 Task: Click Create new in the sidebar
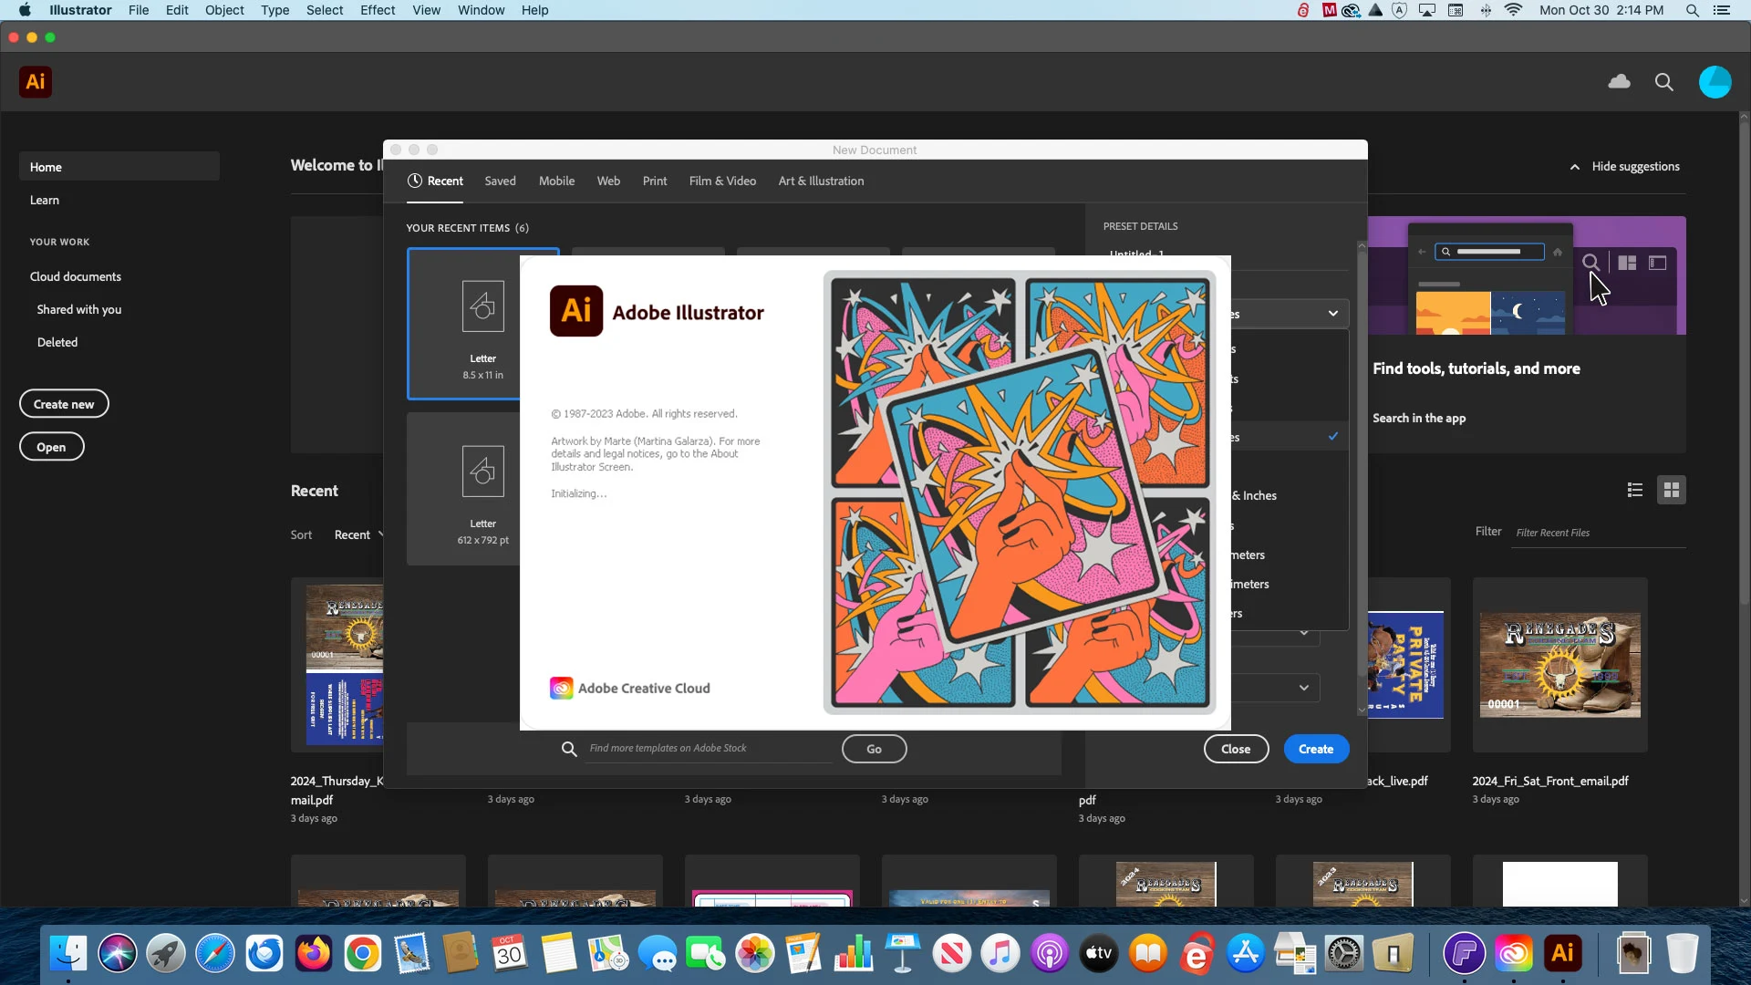click(x=64, y=403)
